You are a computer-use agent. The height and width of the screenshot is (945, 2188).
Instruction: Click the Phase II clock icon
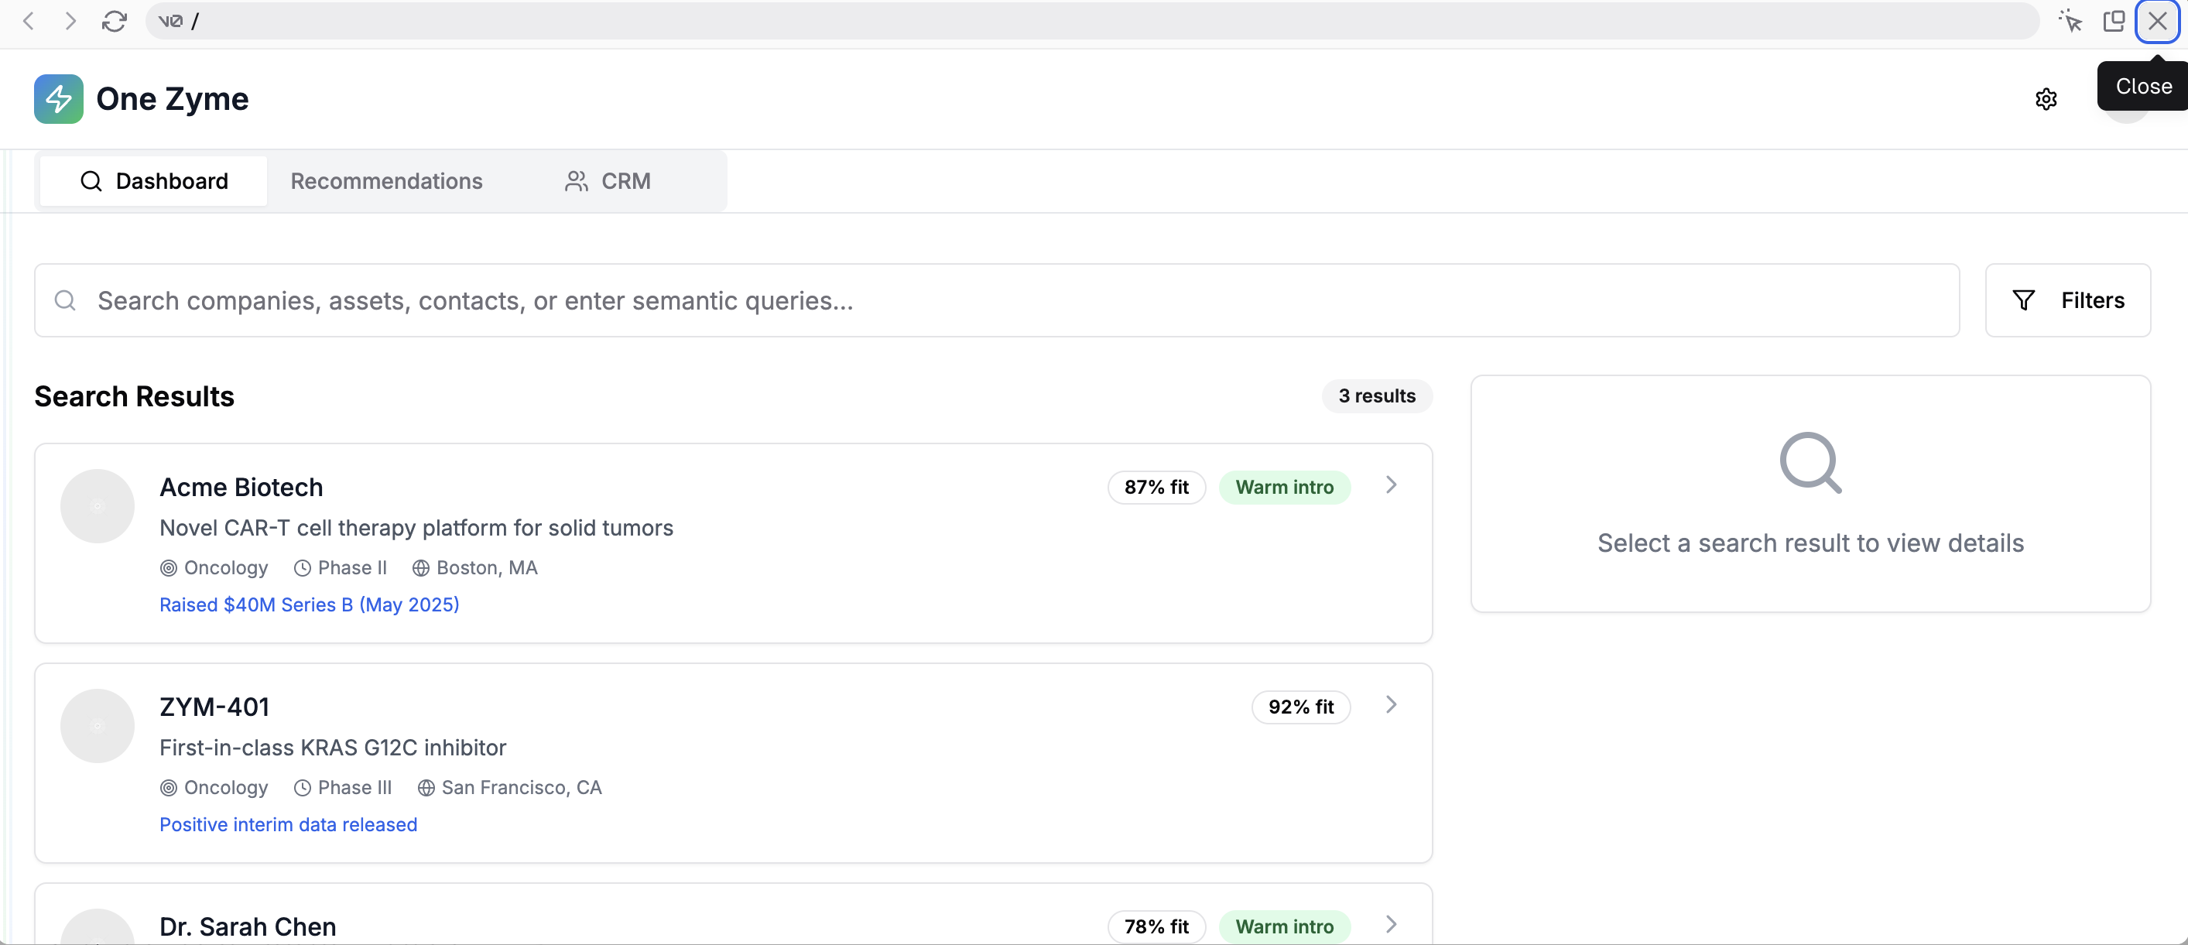(303, 568)
